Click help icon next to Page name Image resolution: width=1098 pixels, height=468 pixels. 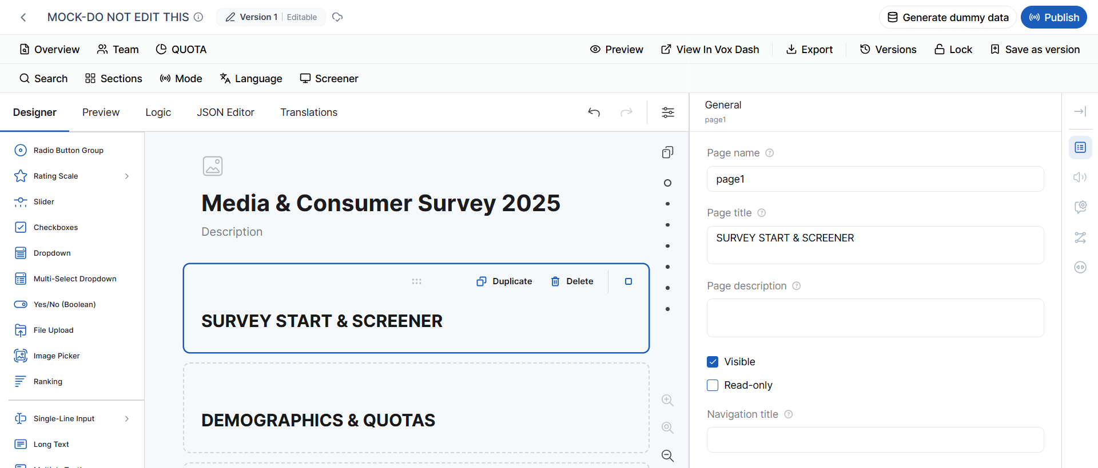770,153
